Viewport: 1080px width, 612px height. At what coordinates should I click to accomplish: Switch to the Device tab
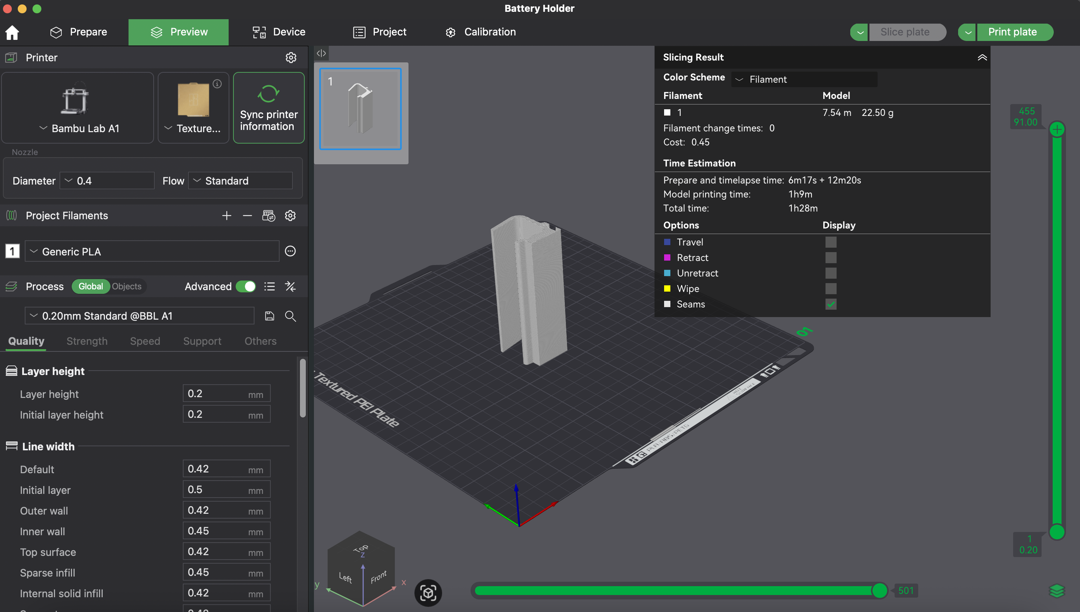point(279,32)
